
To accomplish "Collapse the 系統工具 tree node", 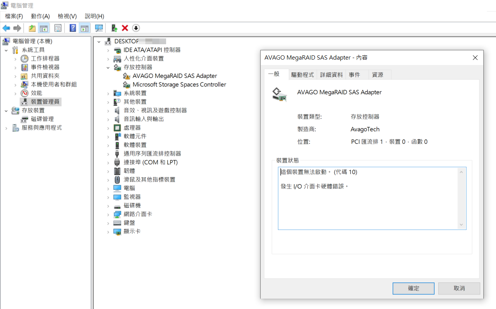I will pos(6,50).
